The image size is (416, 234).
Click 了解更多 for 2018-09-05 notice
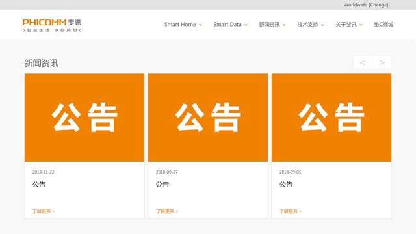coord(291,211)
